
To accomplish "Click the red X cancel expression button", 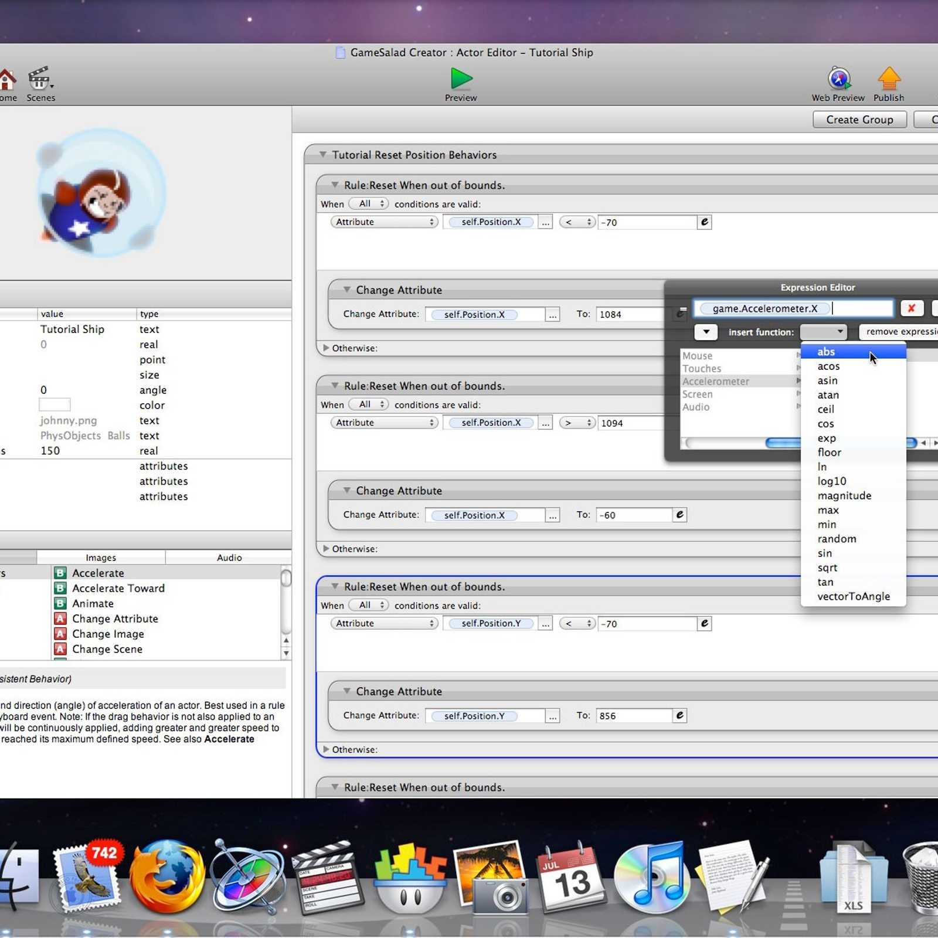I will click(912, 308).
